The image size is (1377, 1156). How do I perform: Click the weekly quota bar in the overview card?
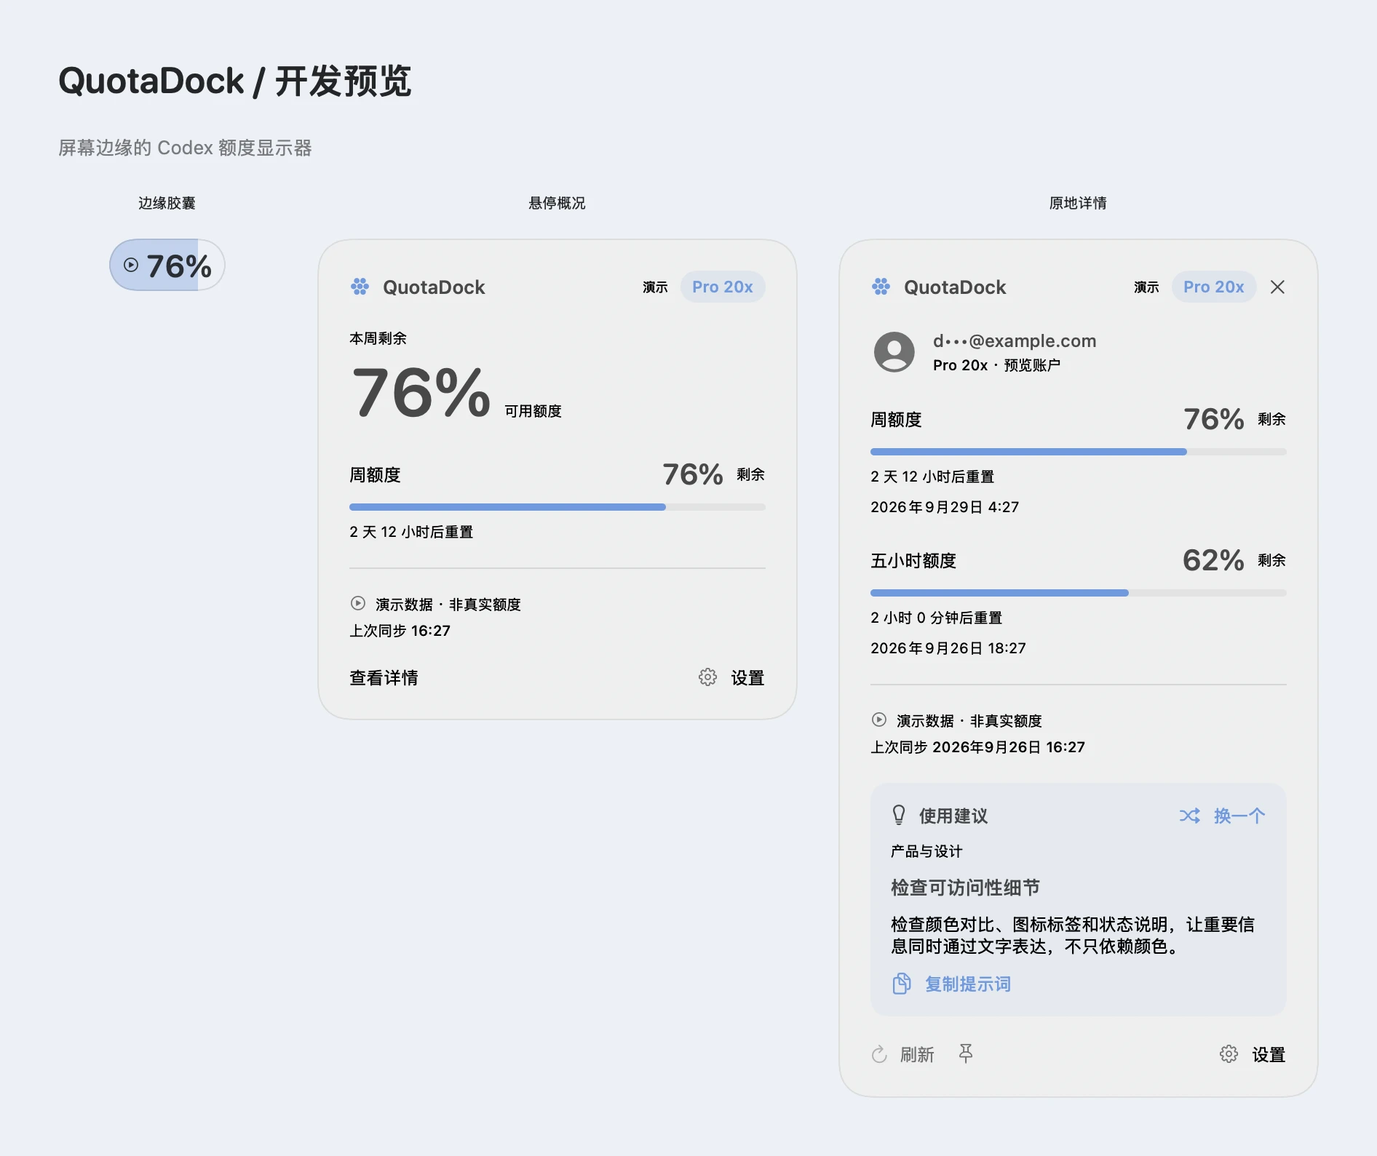pyautogui.click(x=557, y=507)
